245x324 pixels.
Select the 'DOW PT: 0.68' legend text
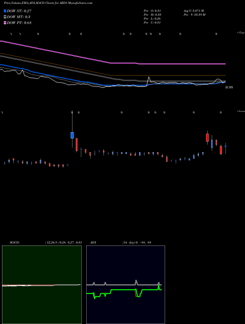[19, 23]
